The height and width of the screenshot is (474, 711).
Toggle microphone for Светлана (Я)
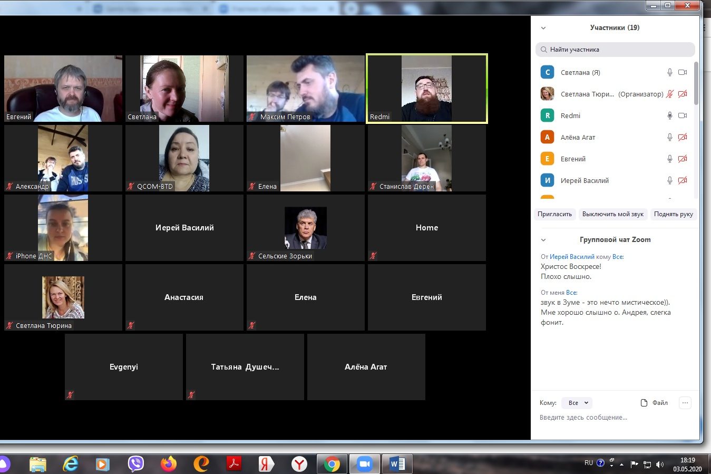669,72
